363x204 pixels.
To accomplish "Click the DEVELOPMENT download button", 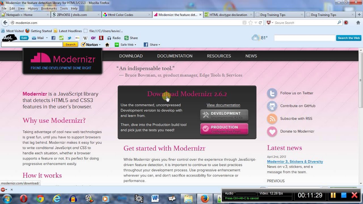I will (x=224, y=115).
